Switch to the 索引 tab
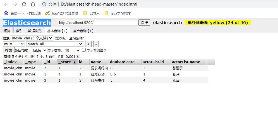 [19, 30]
